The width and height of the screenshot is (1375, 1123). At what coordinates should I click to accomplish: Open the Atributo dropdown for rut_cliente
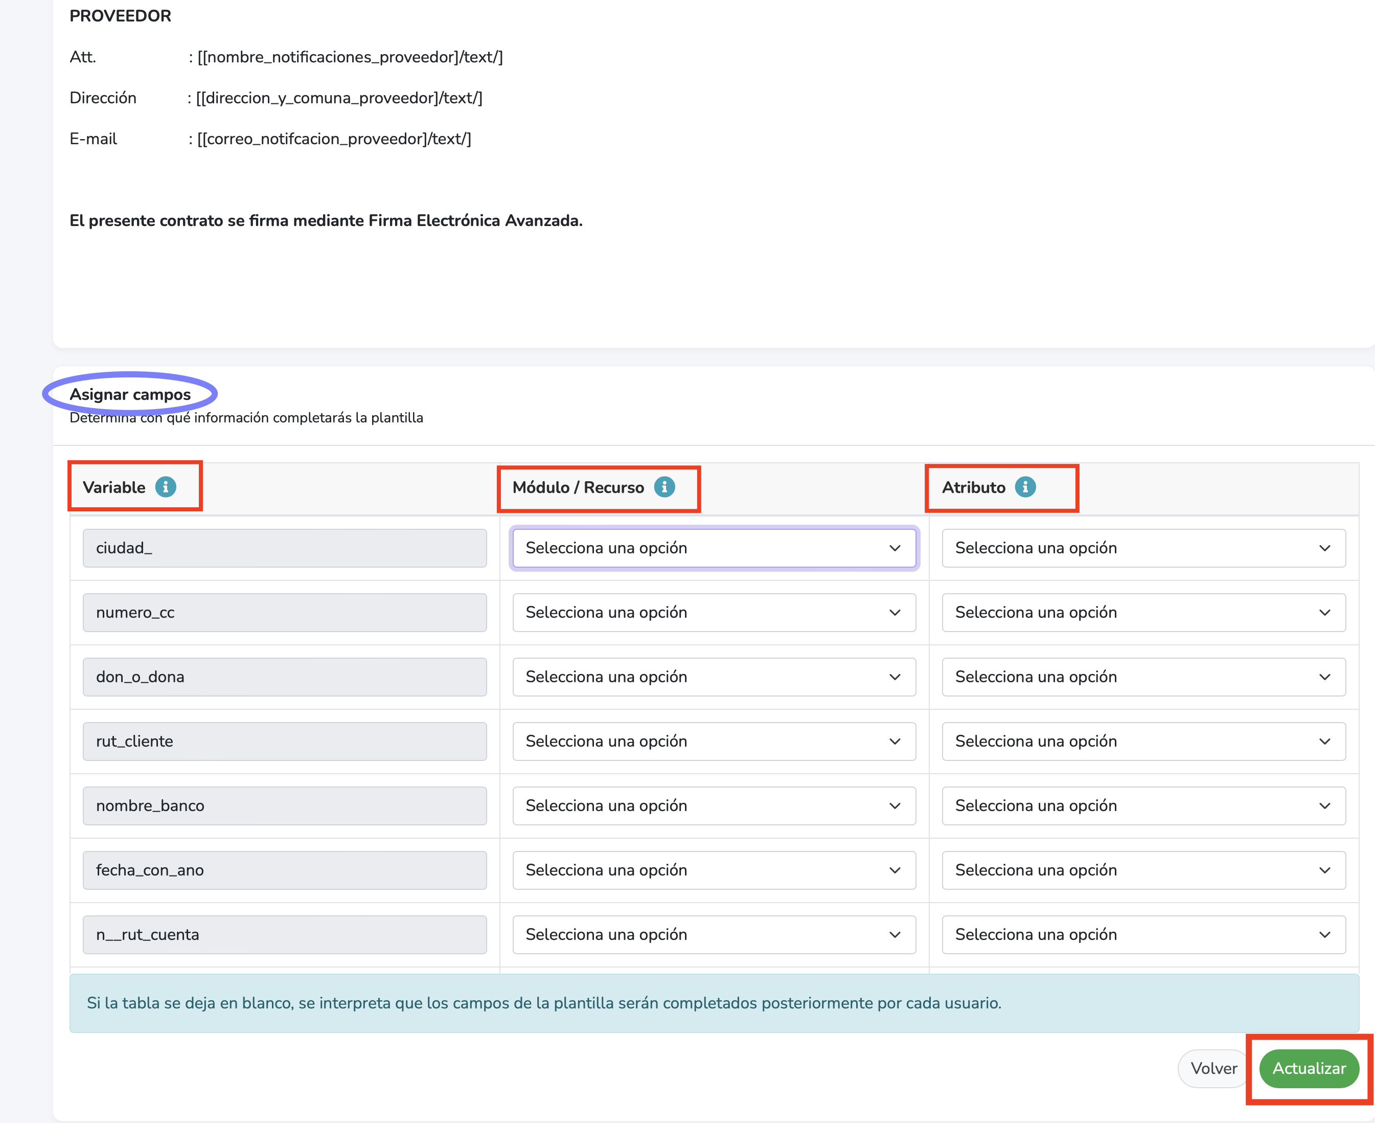click(x=1143, y=742)
